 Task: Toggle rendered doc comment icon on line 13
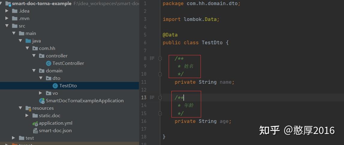click(152, 97)
